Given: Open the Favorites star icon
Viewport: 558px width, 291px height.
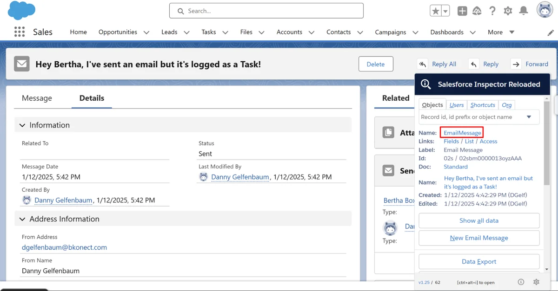Looking at the screenshot, I should coord(435,11).
